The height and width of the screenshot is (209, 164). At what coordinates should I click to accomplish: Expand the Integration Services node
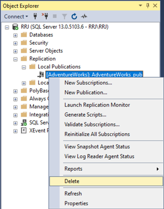click(x=16, y=115)
